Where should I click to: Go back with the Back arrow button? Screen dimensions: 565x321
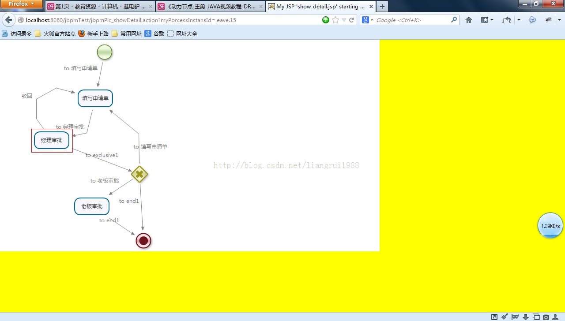[9, 20]
